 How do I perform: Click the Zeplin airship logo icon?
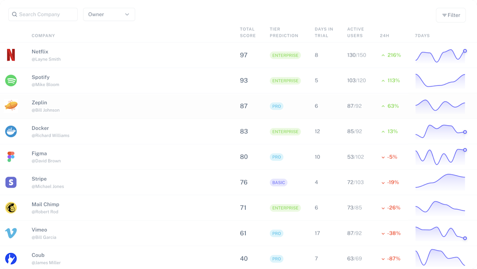tap(11, 105)
